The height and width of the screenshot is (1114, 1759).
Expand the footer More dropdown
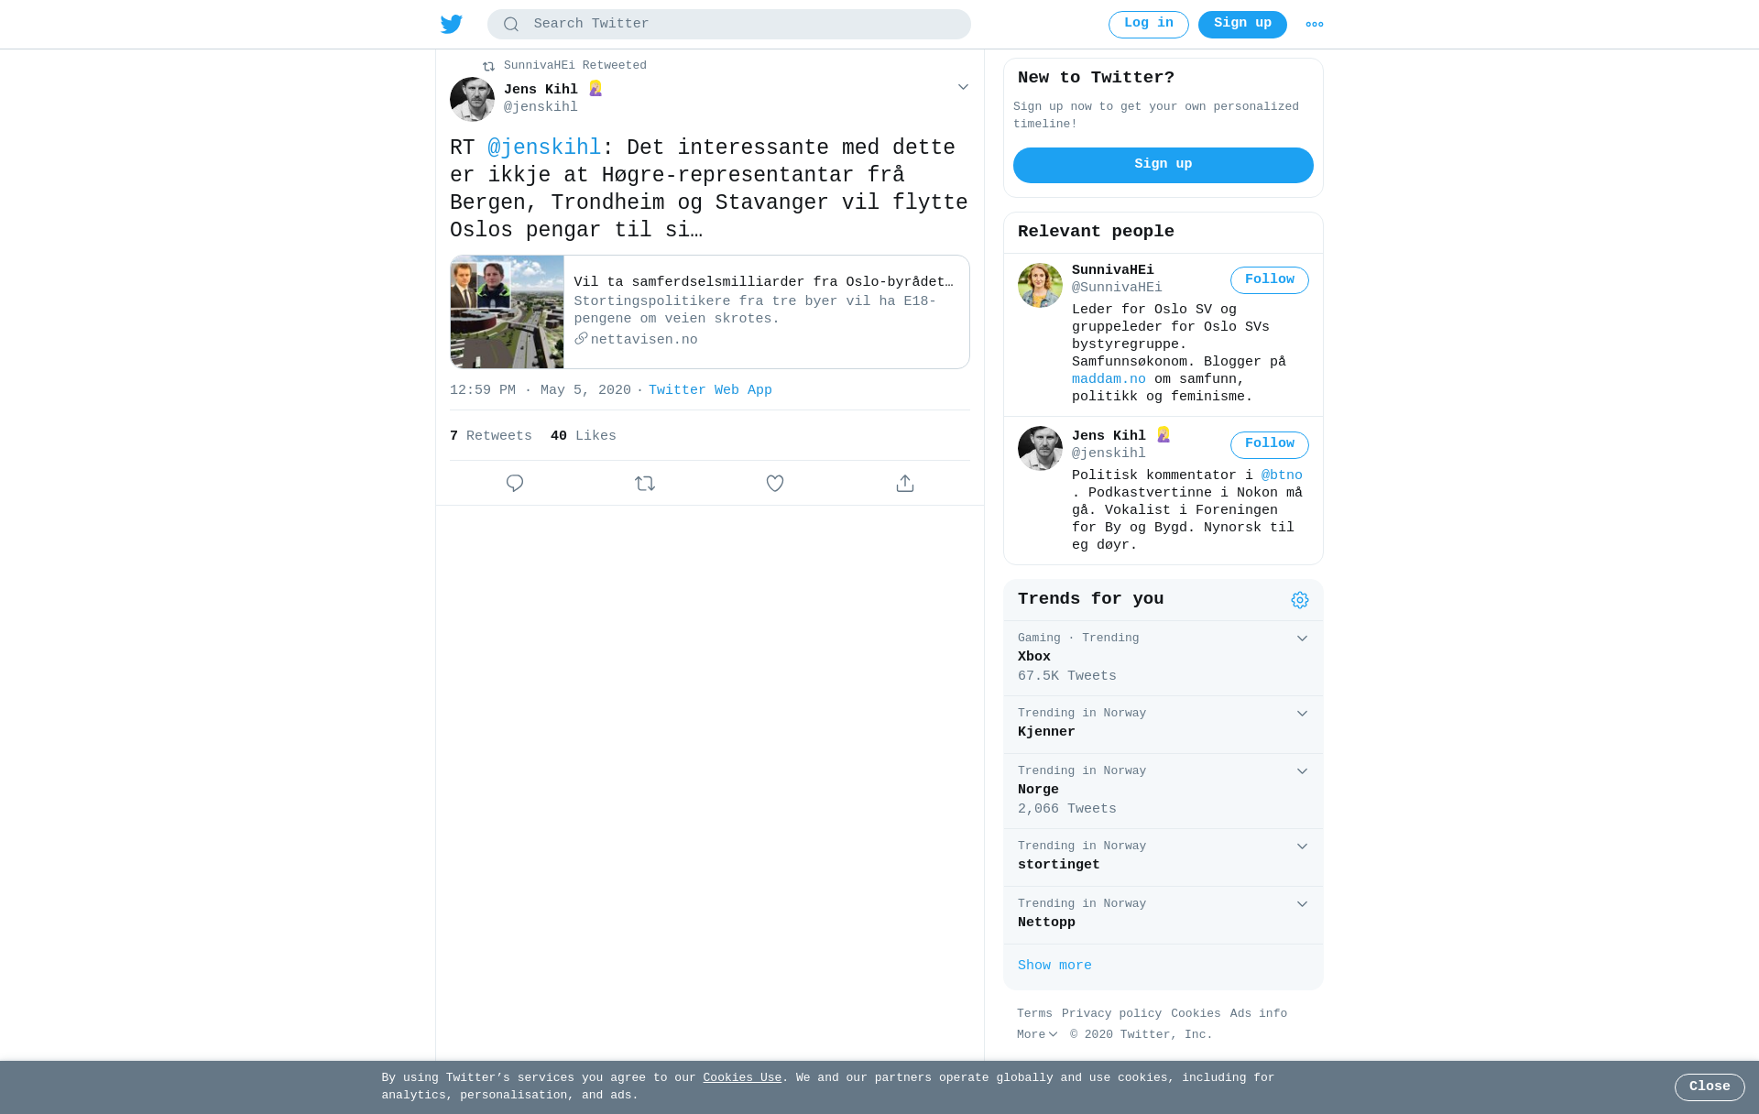(1037, 1034)
